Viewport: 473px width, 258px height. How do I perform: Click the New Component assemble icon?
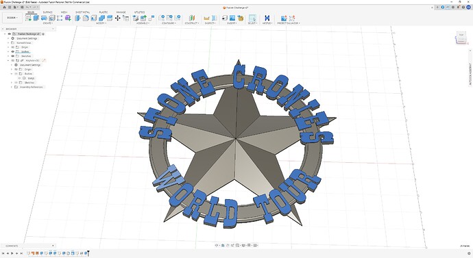click(x=143, y=18)
